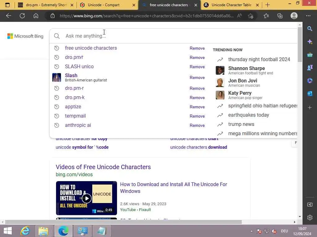Open sidebar Games chess icon
317x237 pixels.
tap(310, 68)
